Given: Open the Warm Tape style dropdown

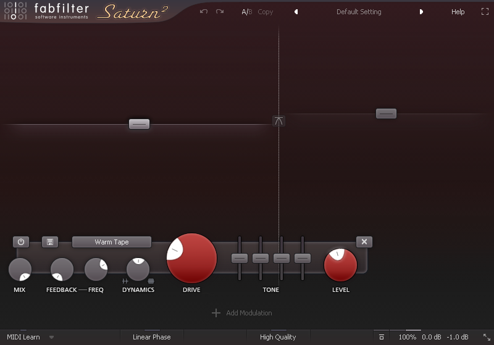Looking at the screenshot, I should pyautogui.click(x=112, y=242).
